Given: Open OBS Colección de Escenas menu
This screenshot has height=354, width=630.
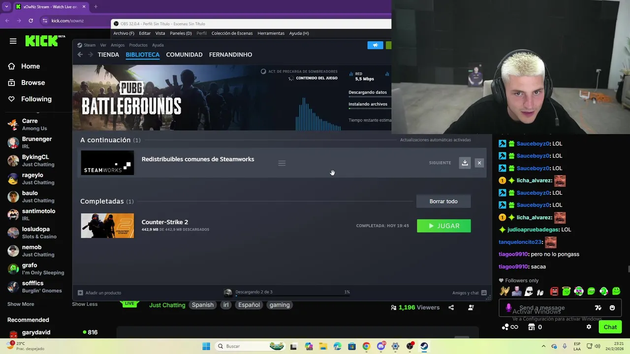Looking at the screenshot, I should pyautogui.click(x=232, y=33).
